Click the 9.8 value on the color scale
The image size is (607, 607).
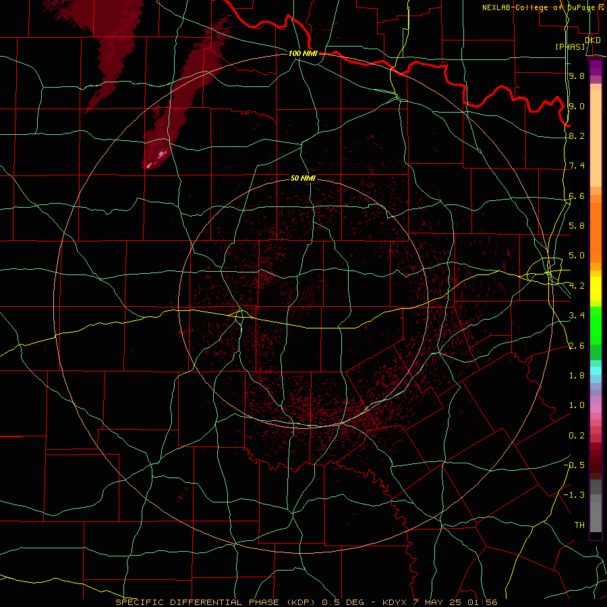pos(577,76)
